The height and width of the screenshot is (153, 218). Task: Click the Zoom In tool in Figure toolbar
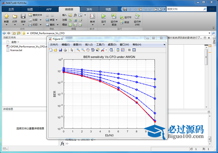coord(78,50)
